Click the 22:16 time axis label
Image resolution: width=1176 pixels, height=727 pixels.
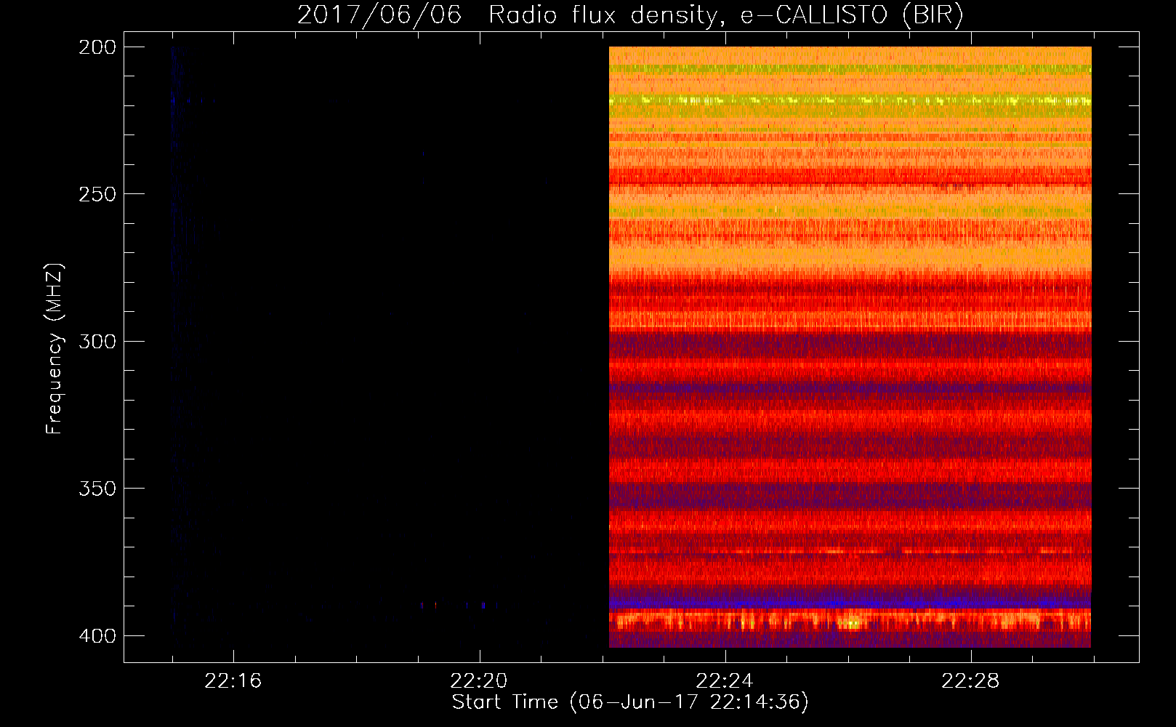233,681
